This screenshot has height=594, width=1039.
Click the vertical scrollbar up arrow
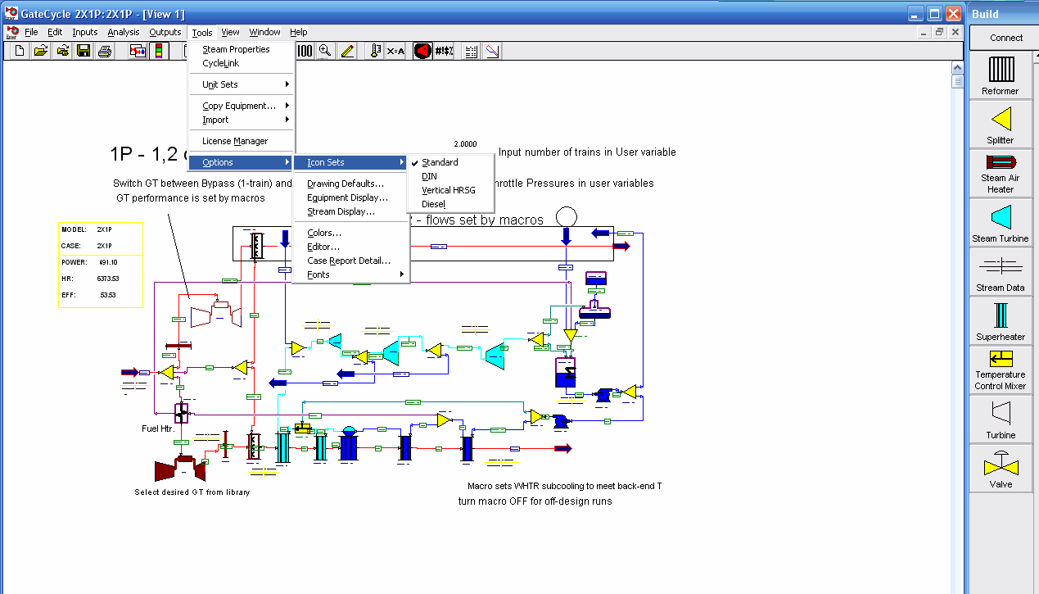tap(957, 69)
